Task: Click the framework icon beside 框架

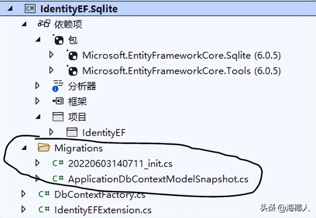Action: click(58, 101)
